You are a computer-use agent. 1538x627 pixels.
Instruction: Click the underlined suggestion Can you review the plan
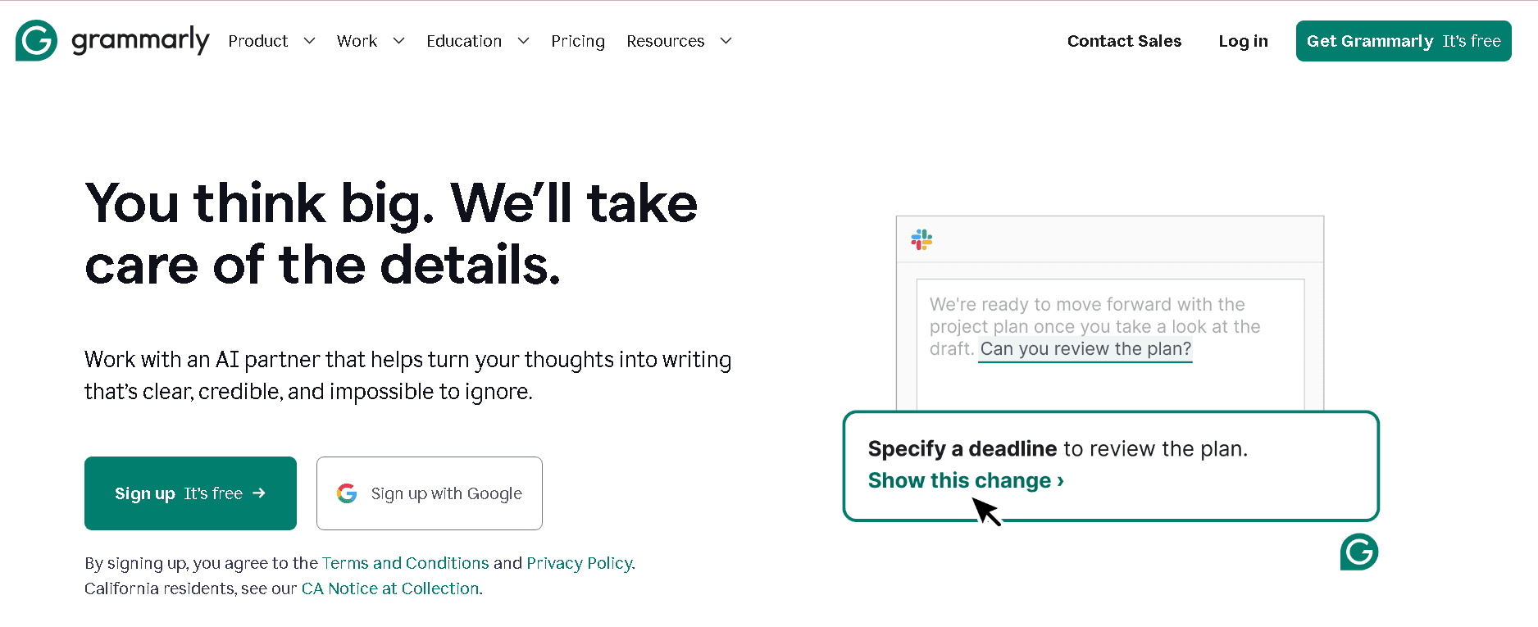1084,348
